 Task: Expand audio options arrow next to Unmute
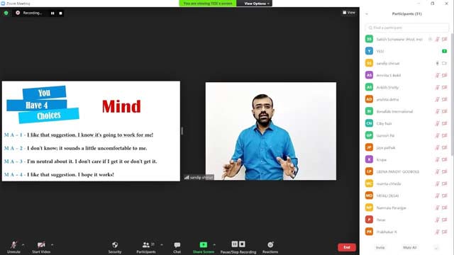click(x=23, y=245)
